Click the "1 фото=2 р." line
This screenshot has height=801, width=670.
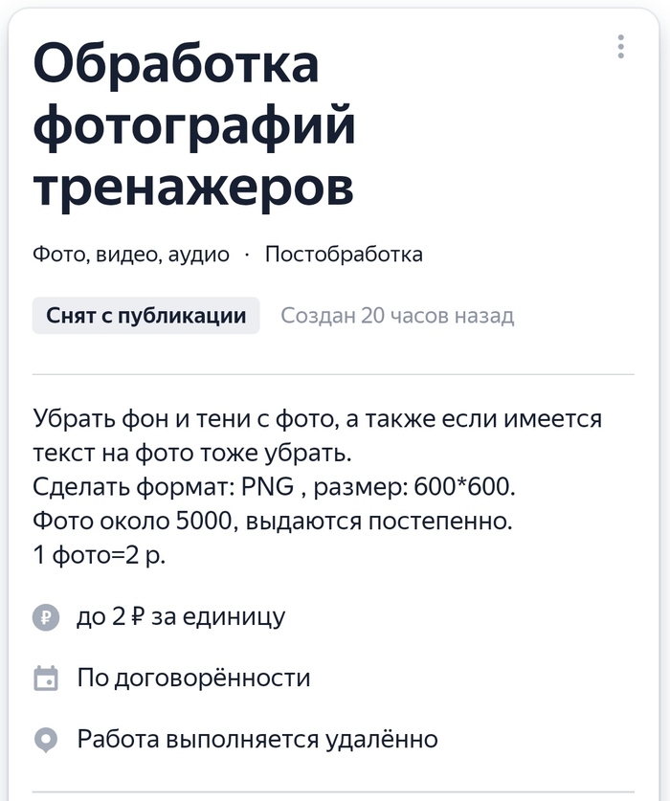click(x=100, y=556)
